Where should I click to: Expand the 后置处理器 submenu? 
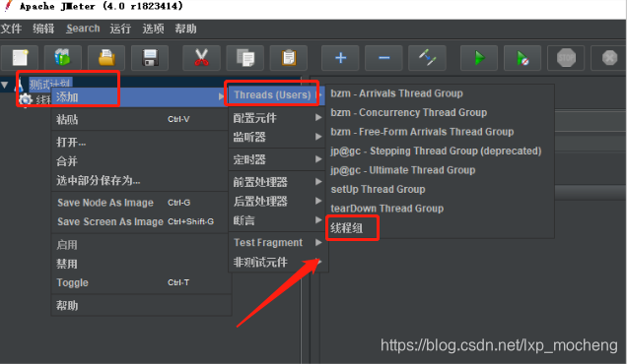(x=277, y=201)
